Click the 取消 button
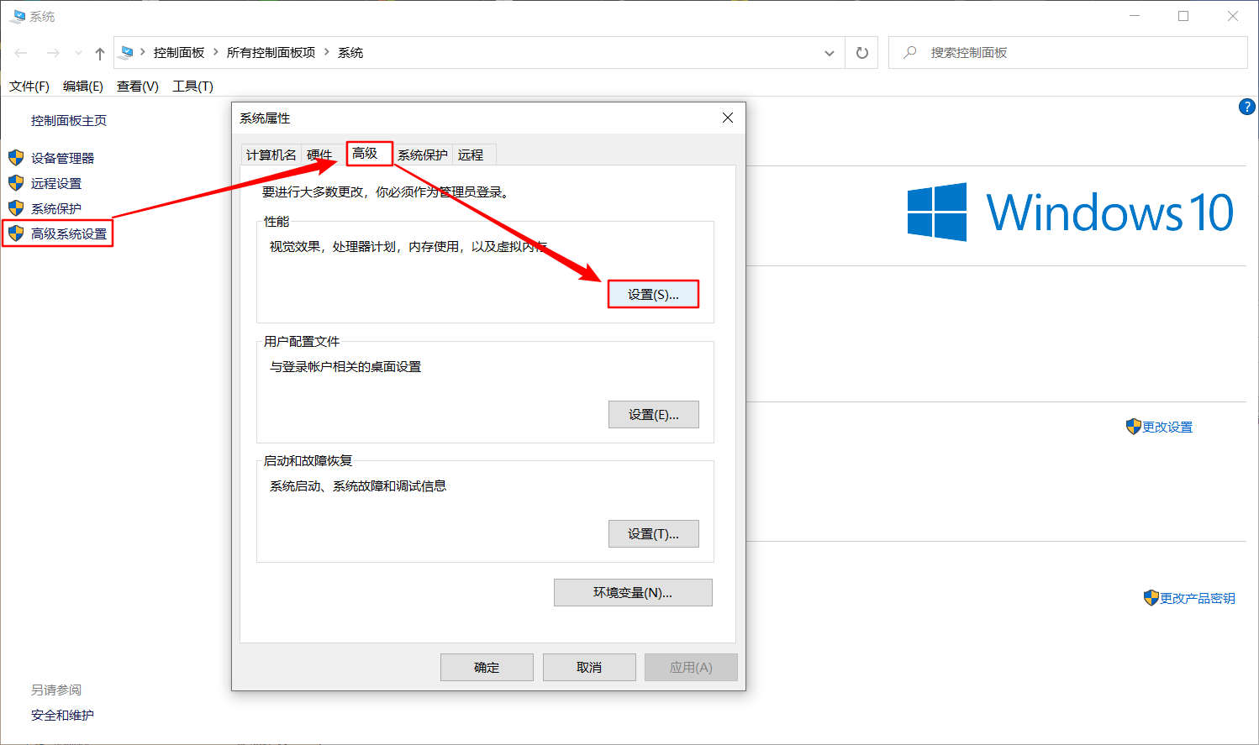This screenshot has height=745, width=1259. (x=589, y=668)
